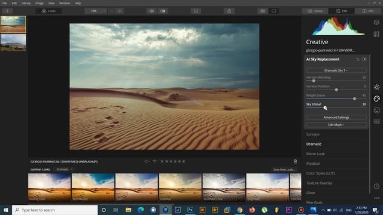The height and width of the screenshot is (215, 383).
Task: Adjust the Horizon Position slider
Action: pyautogui.click(x=336, y=90)
